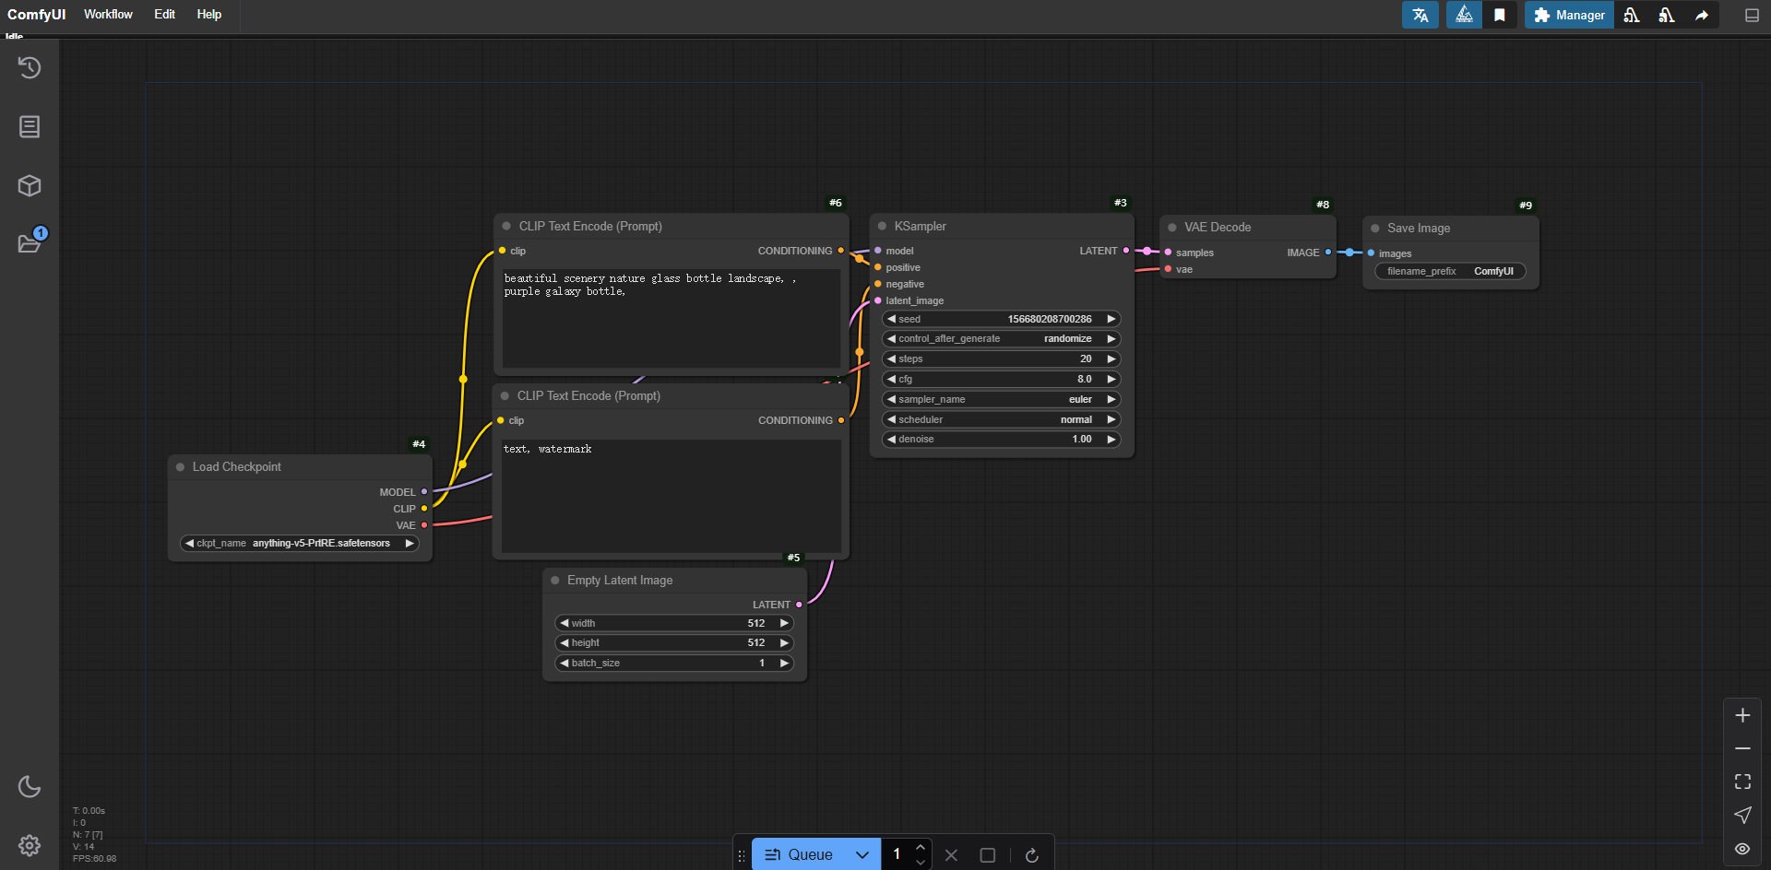Click the filename_prefix ComfyUI field

(x=1451, y=271)
